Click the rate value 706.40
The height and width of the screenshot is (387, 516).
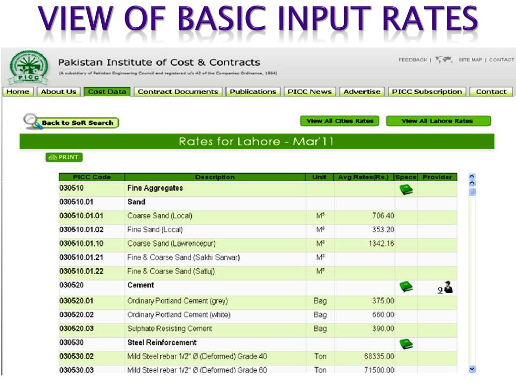click(383, 216)
